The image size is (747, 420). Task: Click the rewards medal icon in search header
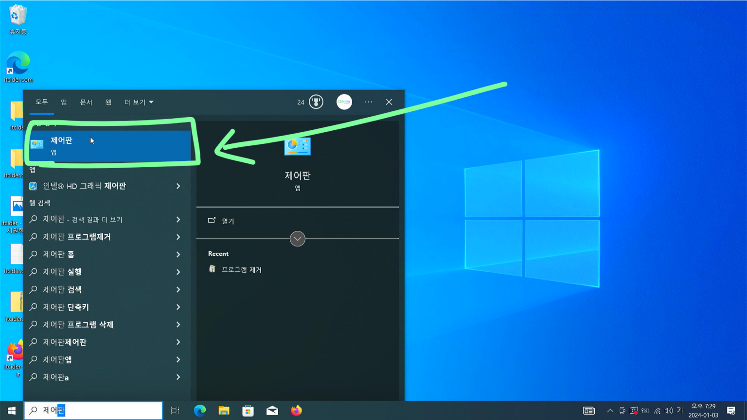coord(316,102)
